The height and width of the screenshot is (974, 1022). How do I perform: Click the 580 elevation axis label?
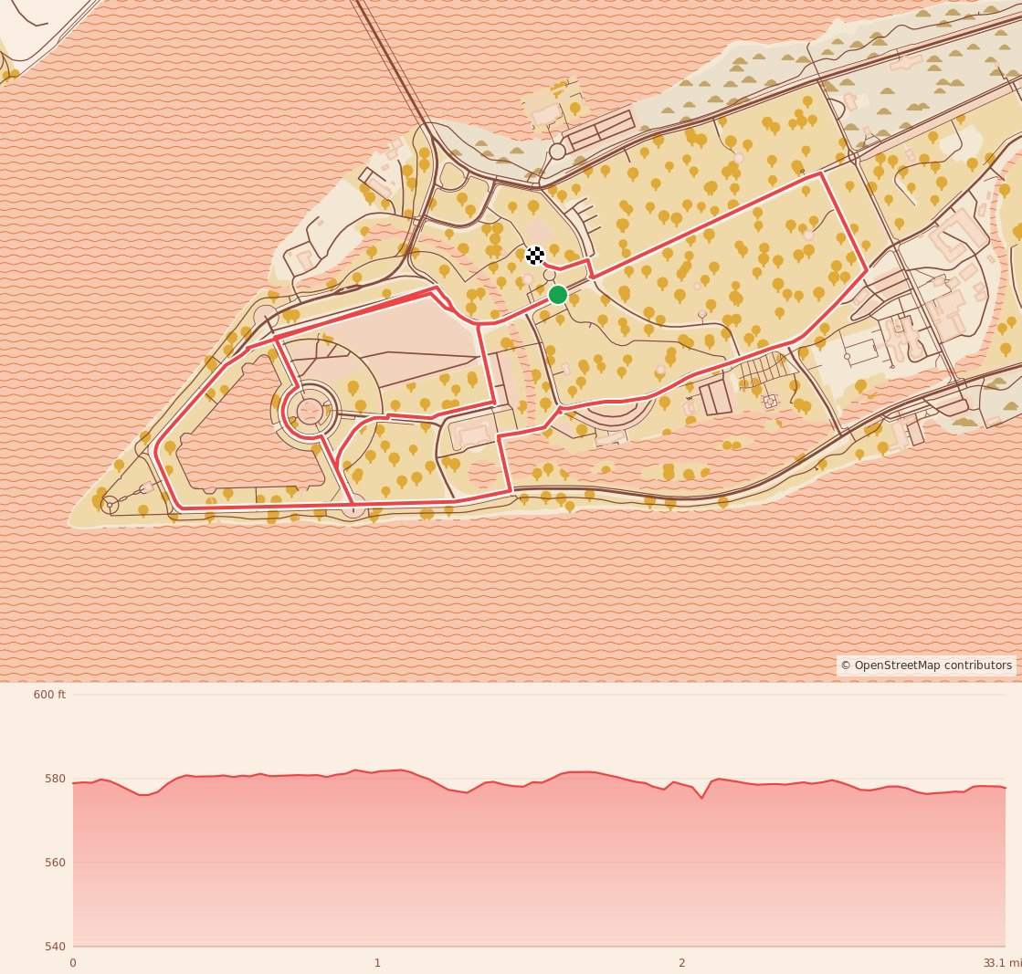(x=56, y=779)
